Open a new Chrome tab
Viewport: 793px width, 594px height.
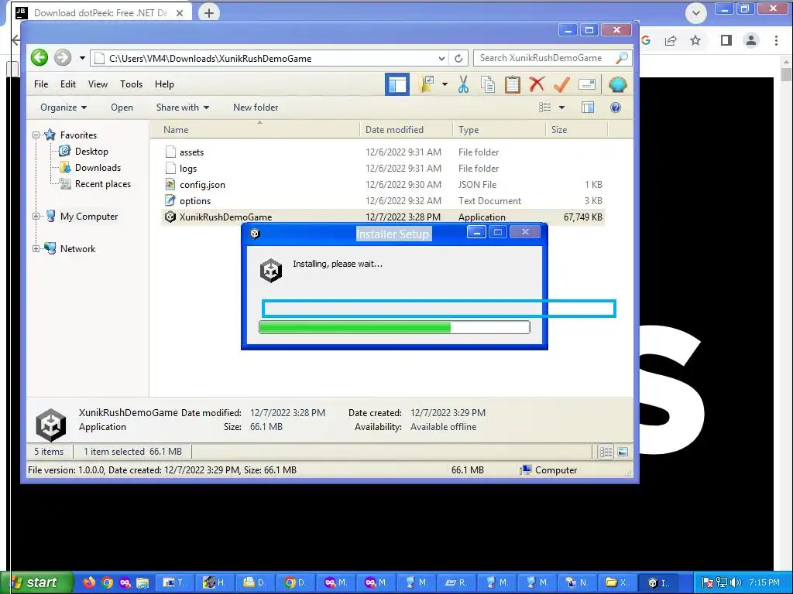click(x=209, y=12)
